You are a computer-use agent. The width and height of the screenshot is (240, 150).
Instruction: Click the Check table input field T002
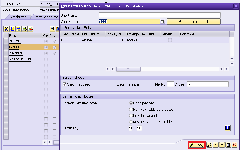[x=129, y=21]
